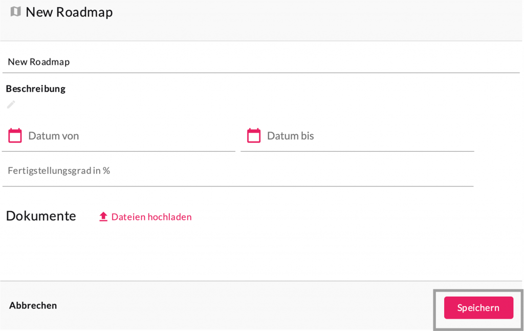
Task: Save the roadmap with Speichern
Action: pyautogui.click(x=478, y=308)
